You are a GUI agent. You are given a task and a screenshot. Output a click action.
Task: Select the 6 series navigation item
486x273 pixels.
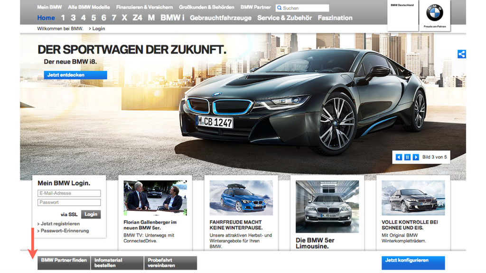pyautogui.click(x=104, y=18)
